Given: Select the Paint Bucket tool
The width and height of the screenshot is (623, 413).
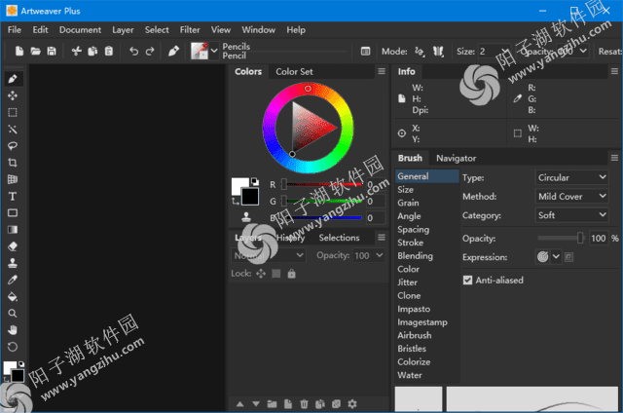Looking at the screenshot, I should pyautogui.click(x=13, y=296).
